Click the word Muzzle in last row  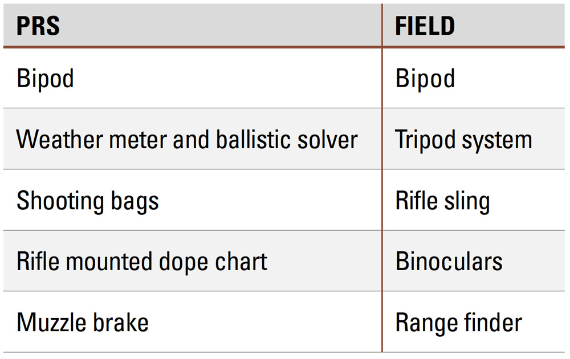click(x=51, y=322)
